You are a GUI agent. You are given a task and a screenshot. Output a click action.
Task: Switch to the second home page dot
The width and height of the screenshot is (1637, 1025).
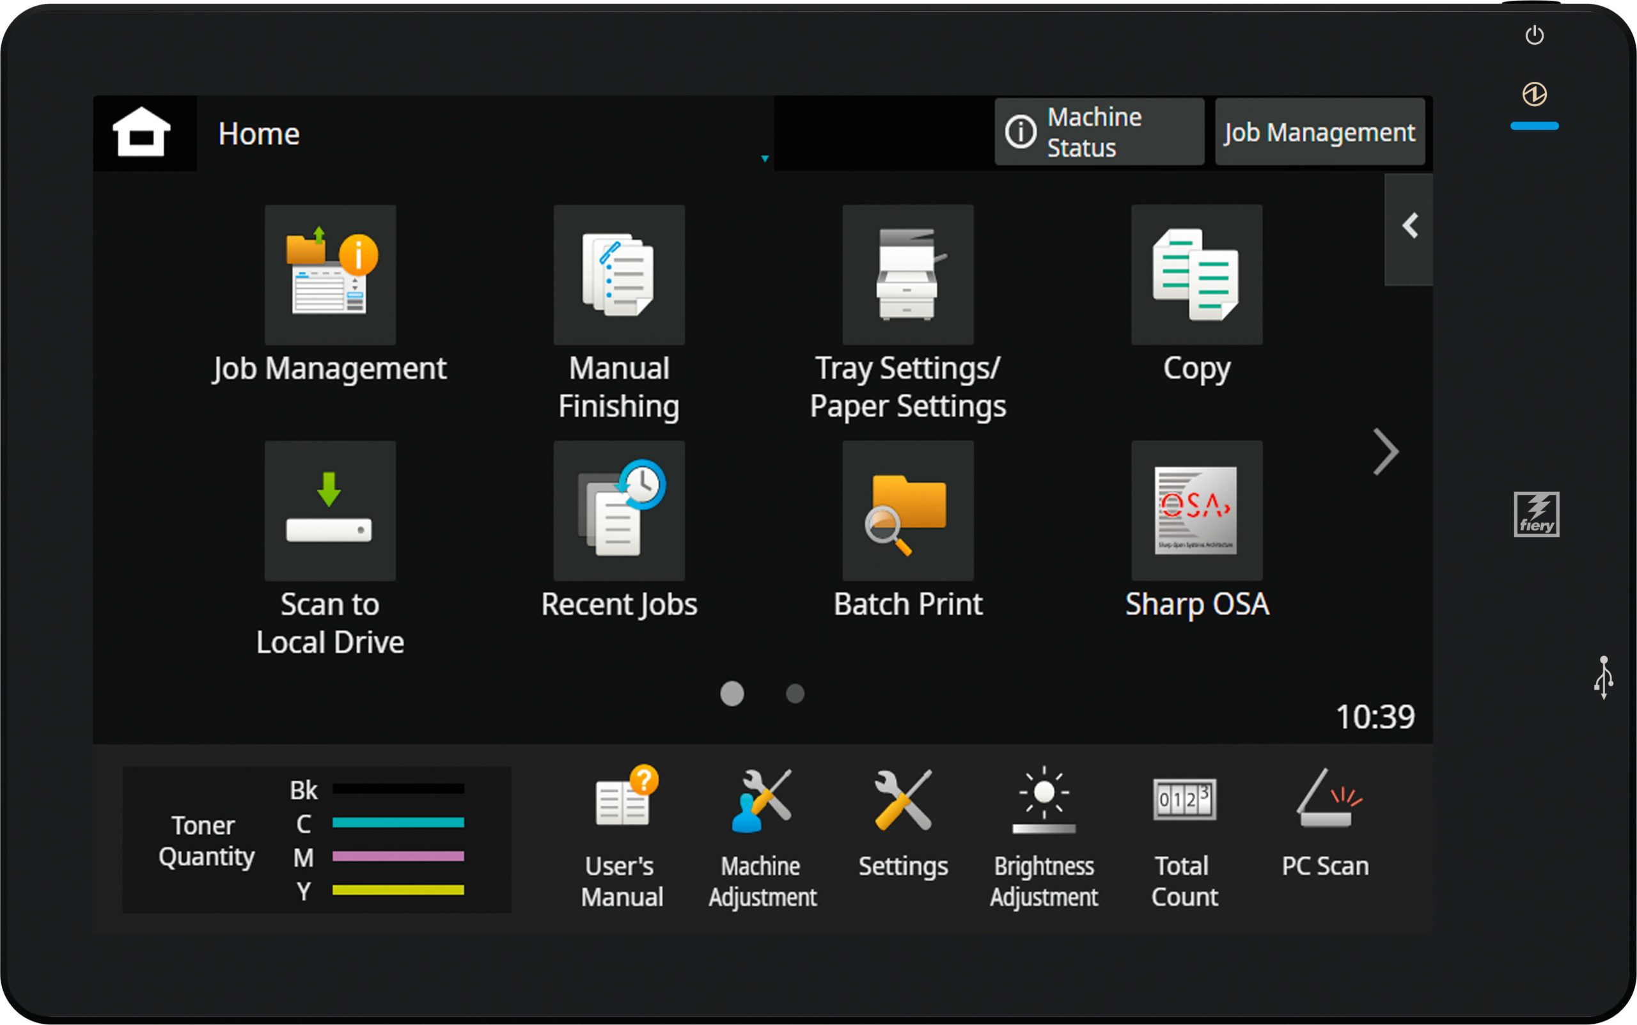pyautogui.click(x=794, y=694)
